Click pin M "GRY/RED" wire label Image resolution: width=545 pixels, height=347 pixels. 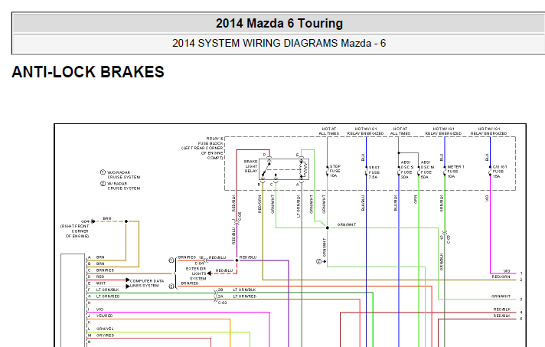[105, 336]
